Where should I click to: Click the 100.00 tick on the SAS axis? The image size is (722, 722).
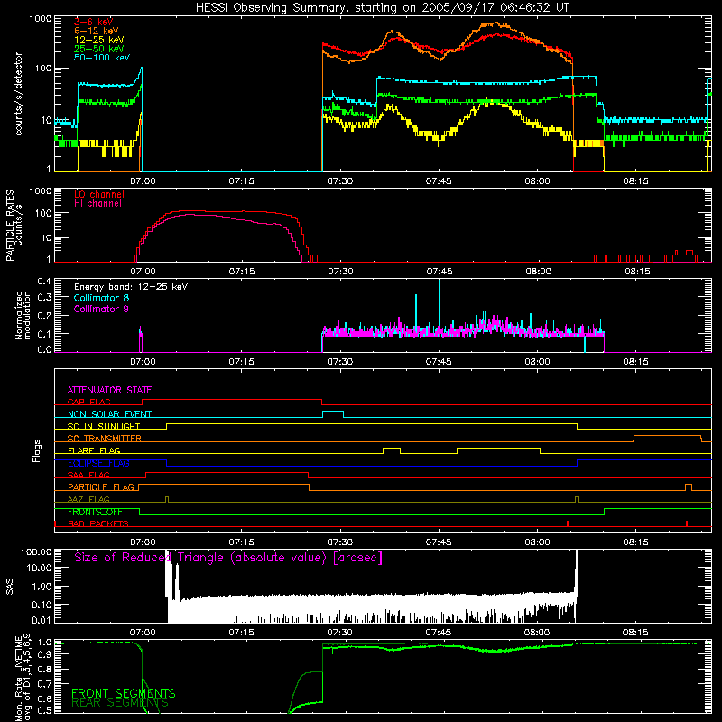tap(36, 551)
